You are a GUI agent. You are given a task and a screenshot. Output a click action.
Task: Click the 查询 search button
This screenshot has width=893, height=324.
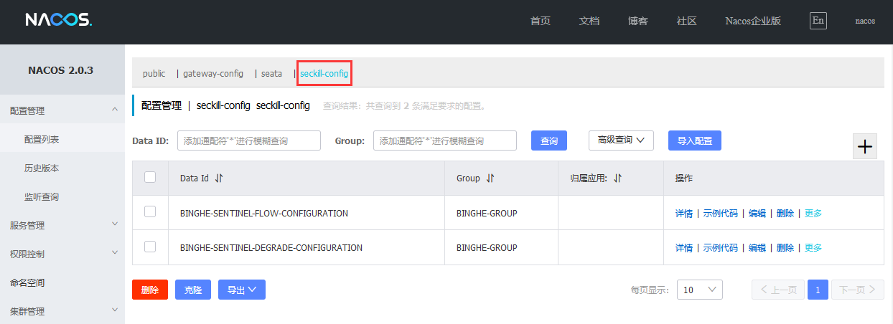[548, 141]
